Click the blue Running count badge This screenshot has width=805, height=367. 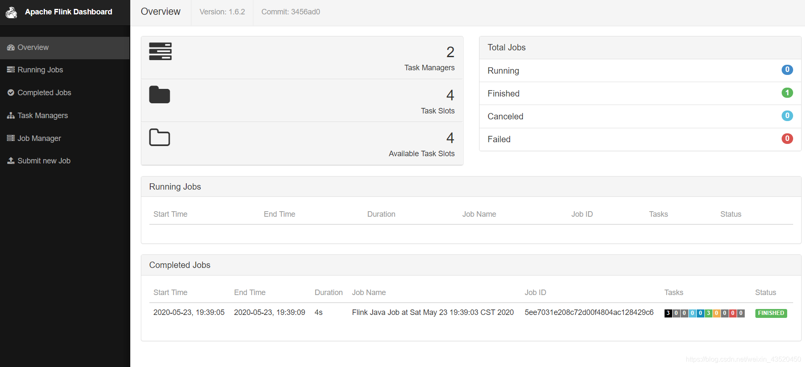(787, 69)
